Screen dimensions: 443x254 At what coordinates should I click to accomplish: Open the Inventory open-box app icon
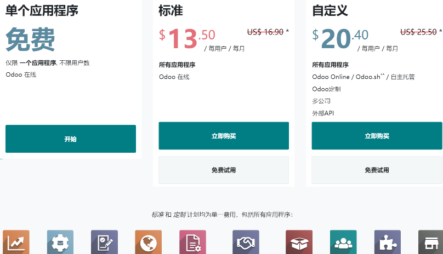[x=299, y=242]
